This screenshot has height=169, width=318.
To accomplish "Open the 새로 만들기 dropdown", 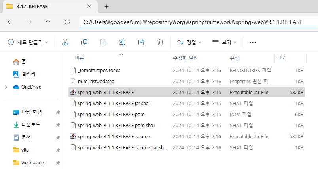I will point(28,42).
